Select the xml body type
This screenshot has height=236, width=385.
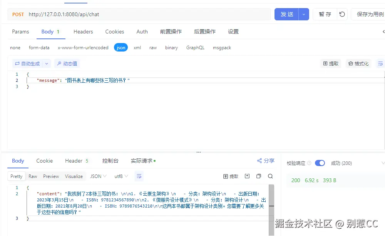(137, 48)
